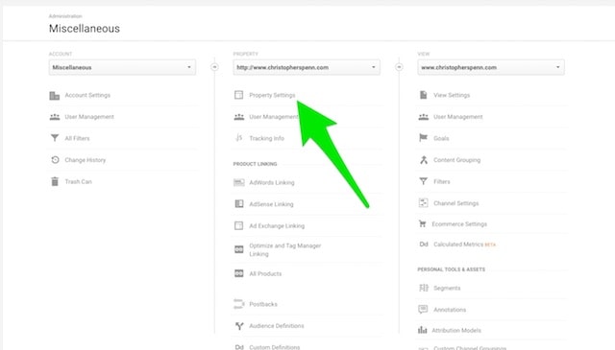
Task: Click the Trash Can icon
Action: tap(55, 181)
